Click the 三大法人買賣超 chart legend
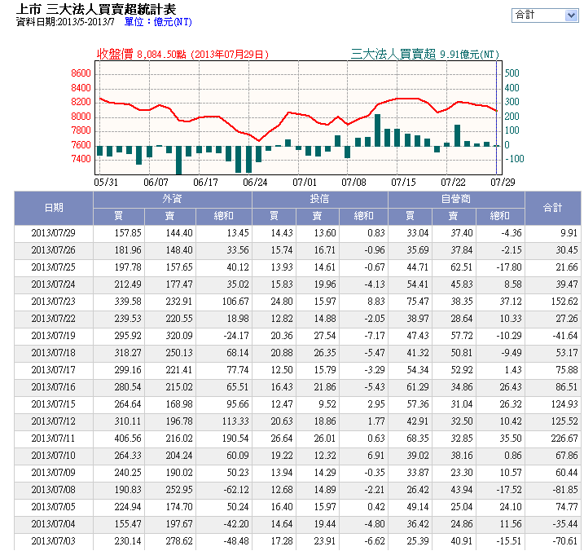 tap(424, 55)
